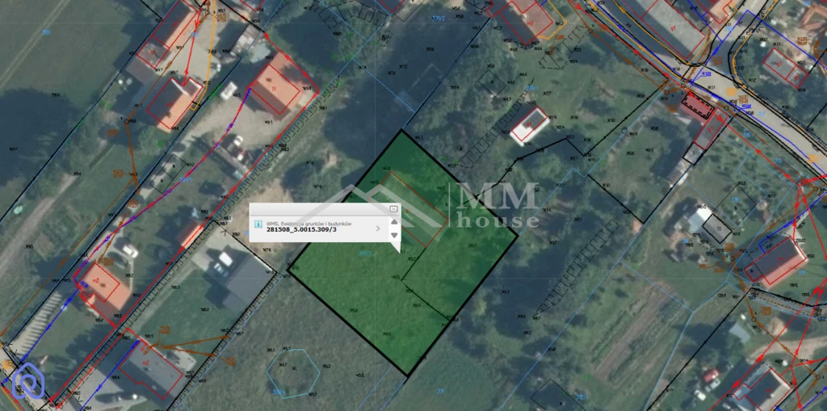This screenshot has height=411, width=827.
Task: Expand parcel details with right chevron
Action: point(378,229)
